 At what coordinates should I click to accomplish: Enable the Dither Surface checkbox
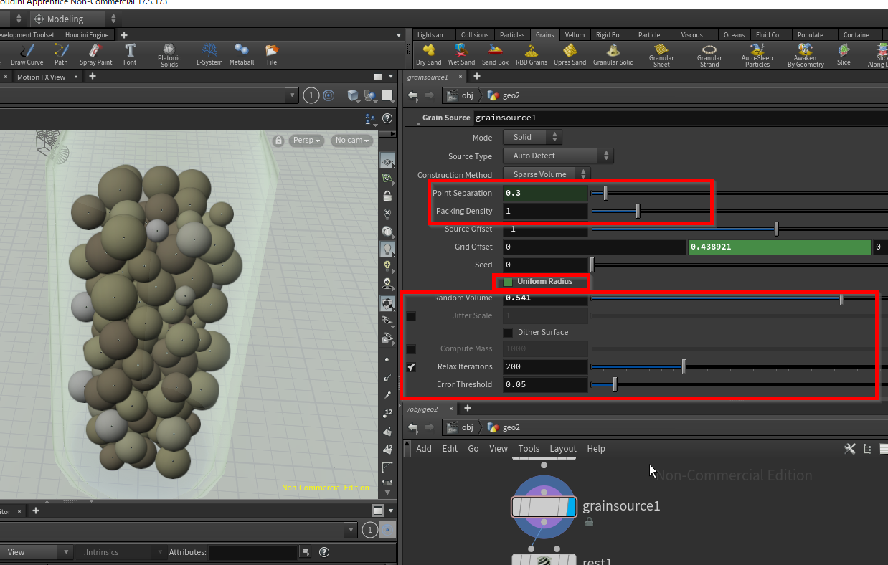point(509,333)
